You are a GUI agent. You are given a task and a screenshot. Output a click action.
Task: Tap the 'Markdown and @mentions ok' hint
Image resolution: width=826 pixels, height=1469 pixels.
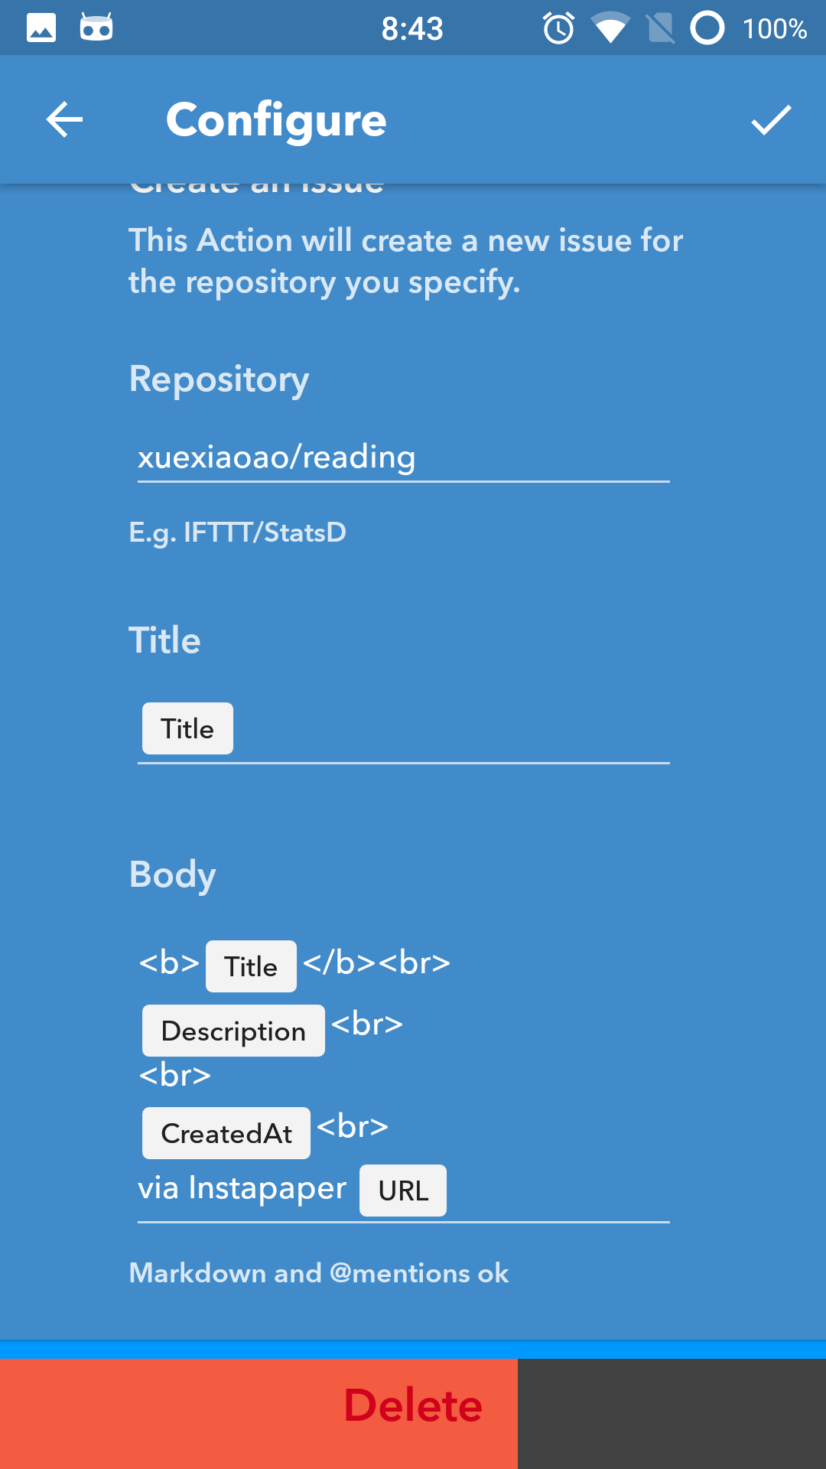(318, 1273)
